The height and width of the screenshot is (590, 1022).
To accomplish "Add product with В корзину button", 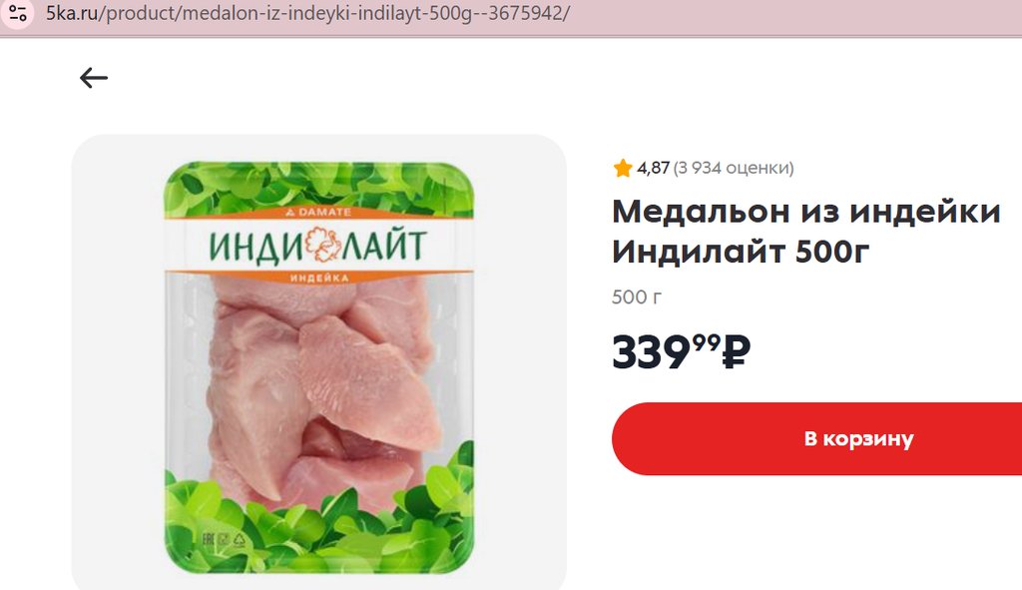I will pos(816,438).
